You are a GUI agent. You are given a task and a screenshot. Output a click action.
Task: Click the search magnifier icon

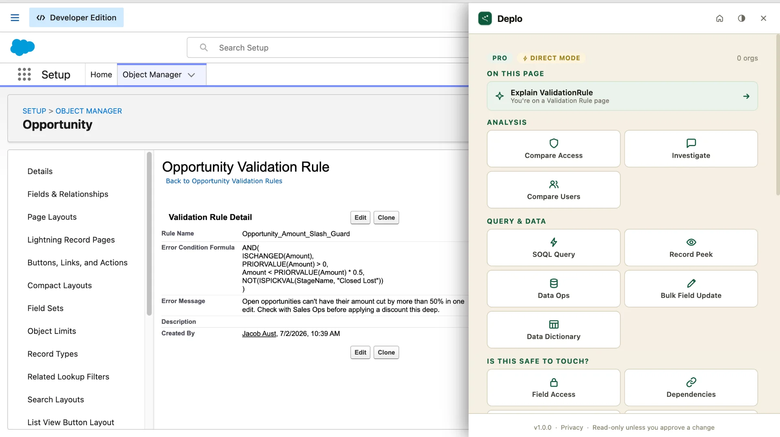[x=204, y=47]
